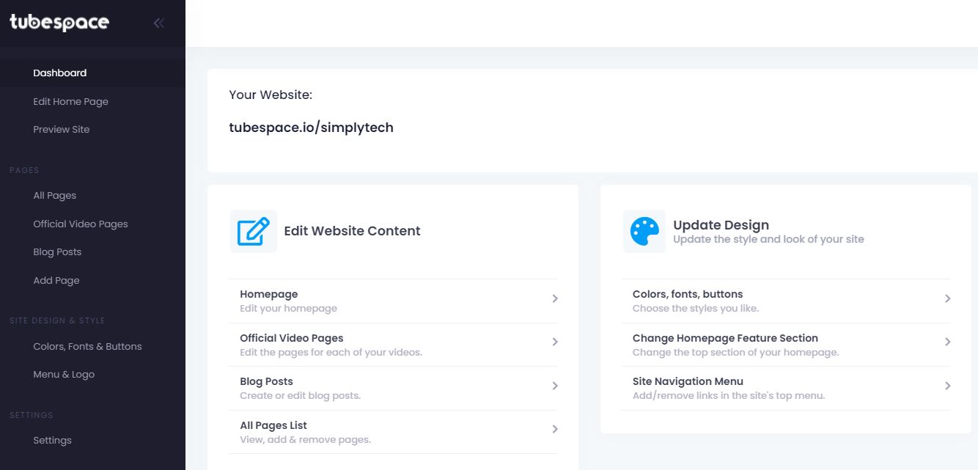Collapse the sidebar with double-chevron icon

158,23
